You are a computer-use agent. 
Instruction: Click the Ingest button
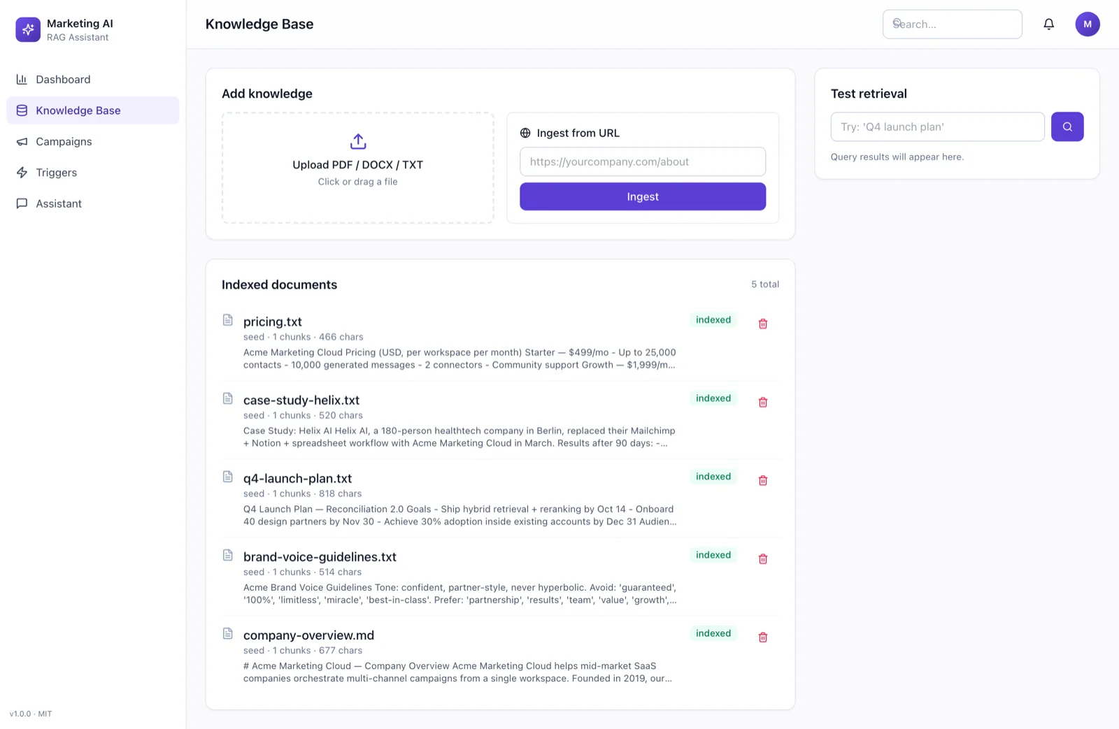click(x=643, y=196)
